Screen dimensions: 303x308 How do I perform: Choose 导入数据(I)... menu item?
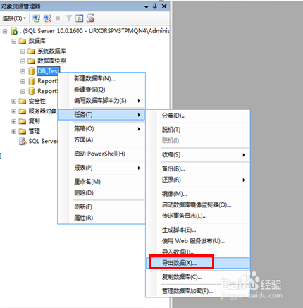[x=198, y=252]
